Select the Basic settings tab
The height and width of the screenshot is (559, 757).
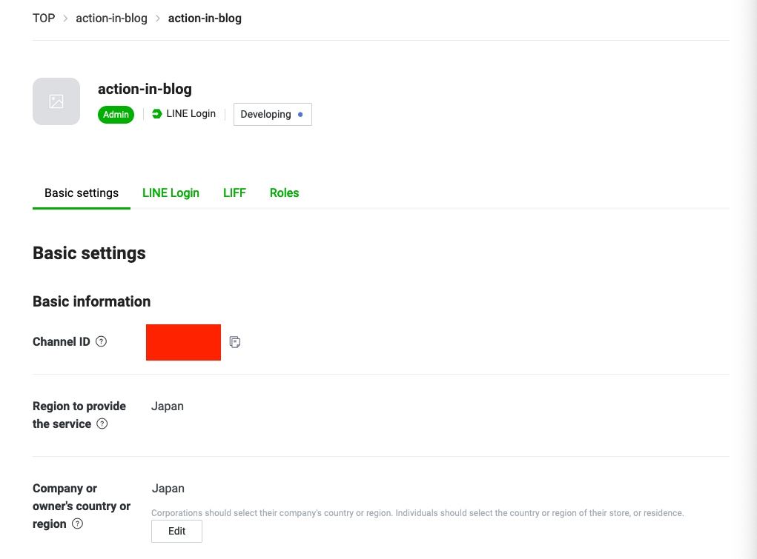tap(82, 193)
